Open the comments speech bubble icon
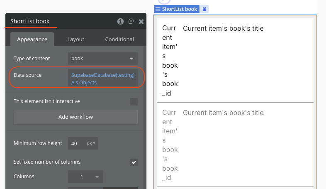 pyautogui.click(x=131, y=21)
